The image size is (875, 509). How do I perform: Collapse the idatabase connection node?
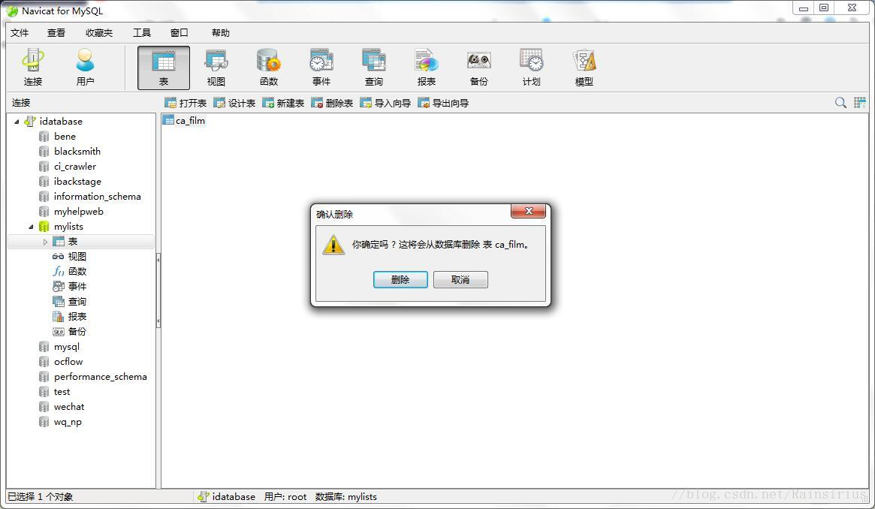click(x=17, y=122)
